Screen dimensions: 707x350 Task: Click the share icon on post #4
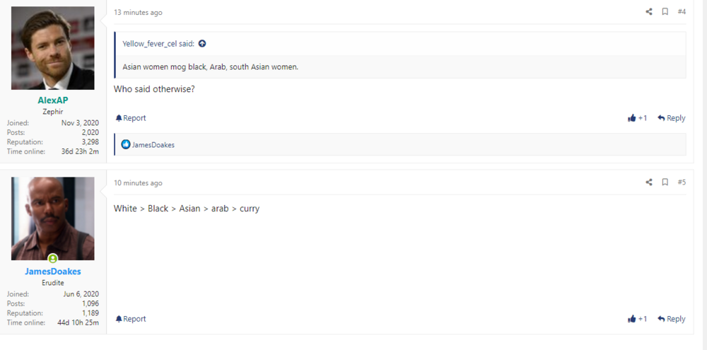pyautogui.click(x=649, y=12)
